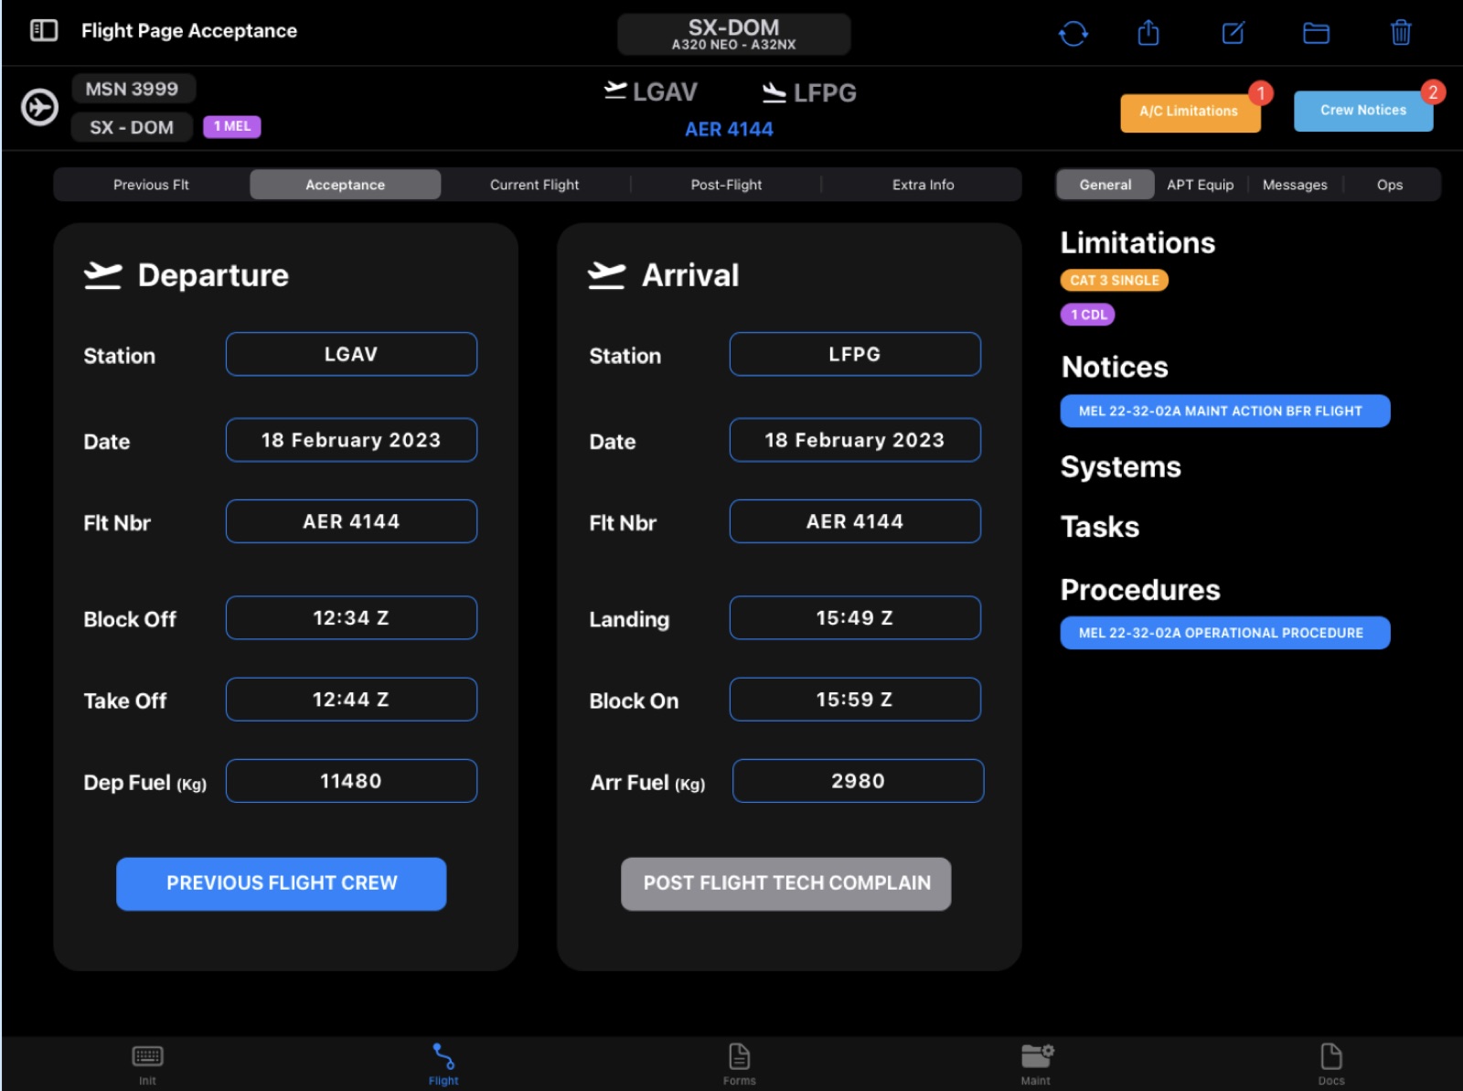The width and height of the screenshot is (1463, 1091).
Task: Click POST FLIGHT TECH COMPLAIN button
Action: click(x=786, y=883)
